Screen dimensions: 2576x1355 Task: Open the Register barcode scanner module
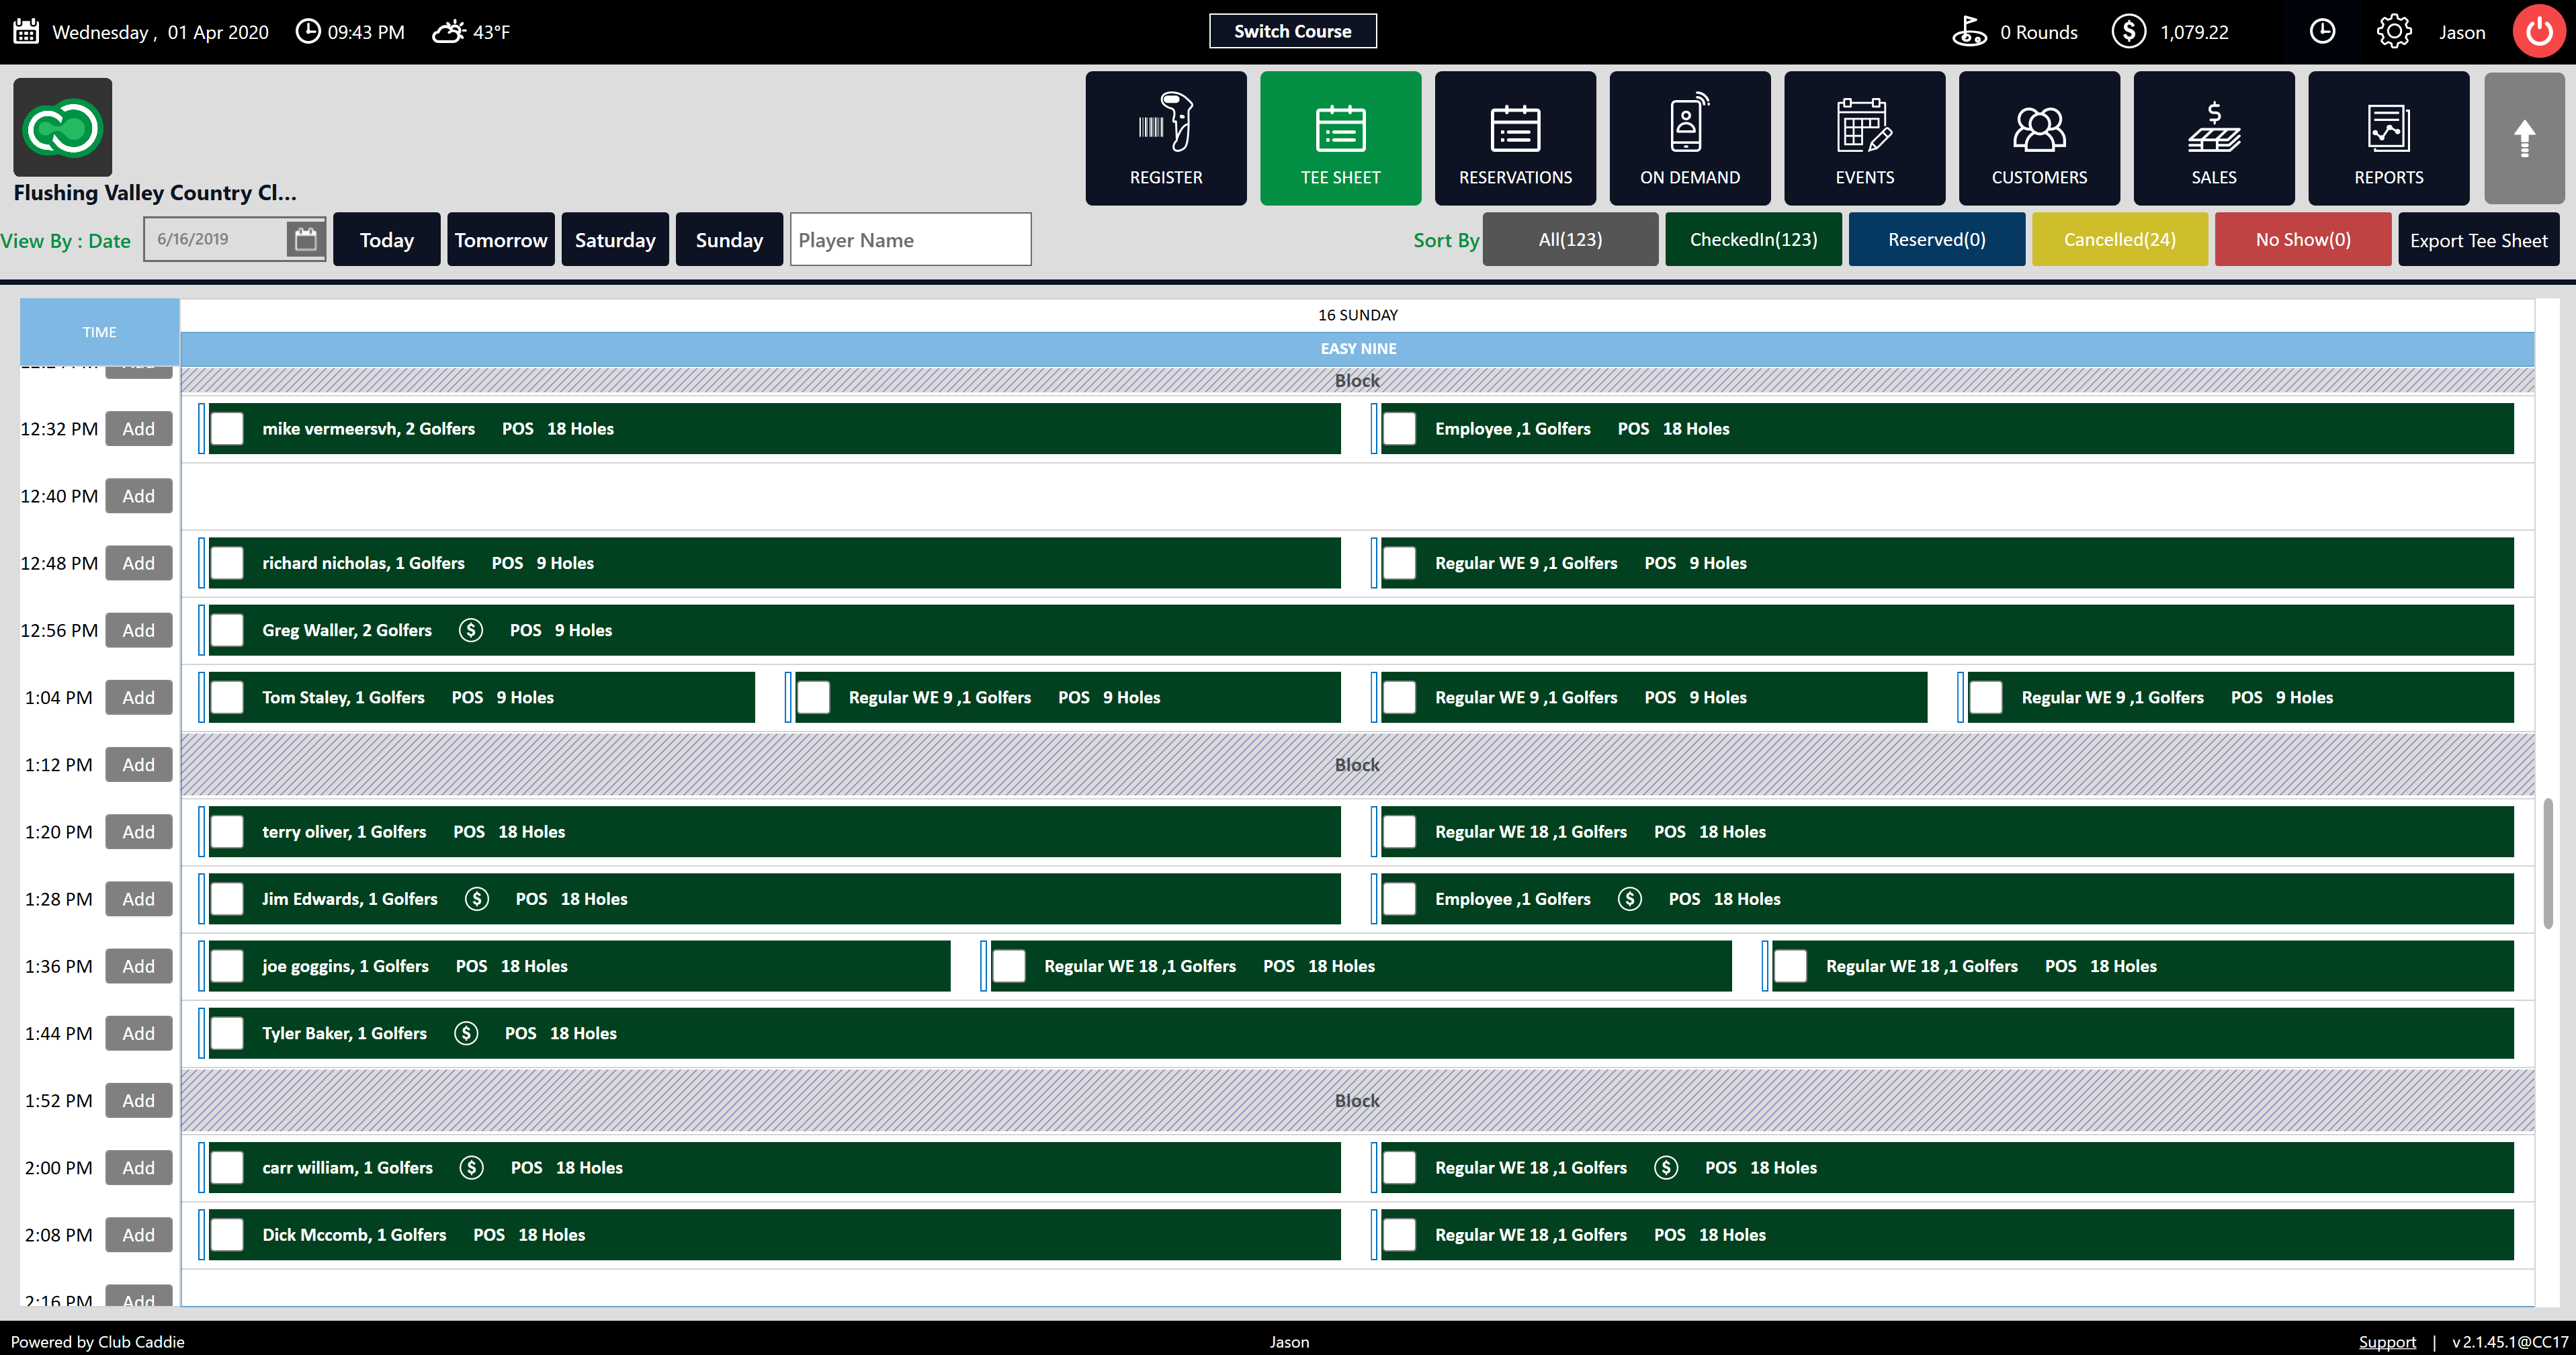coord(1166,138)
